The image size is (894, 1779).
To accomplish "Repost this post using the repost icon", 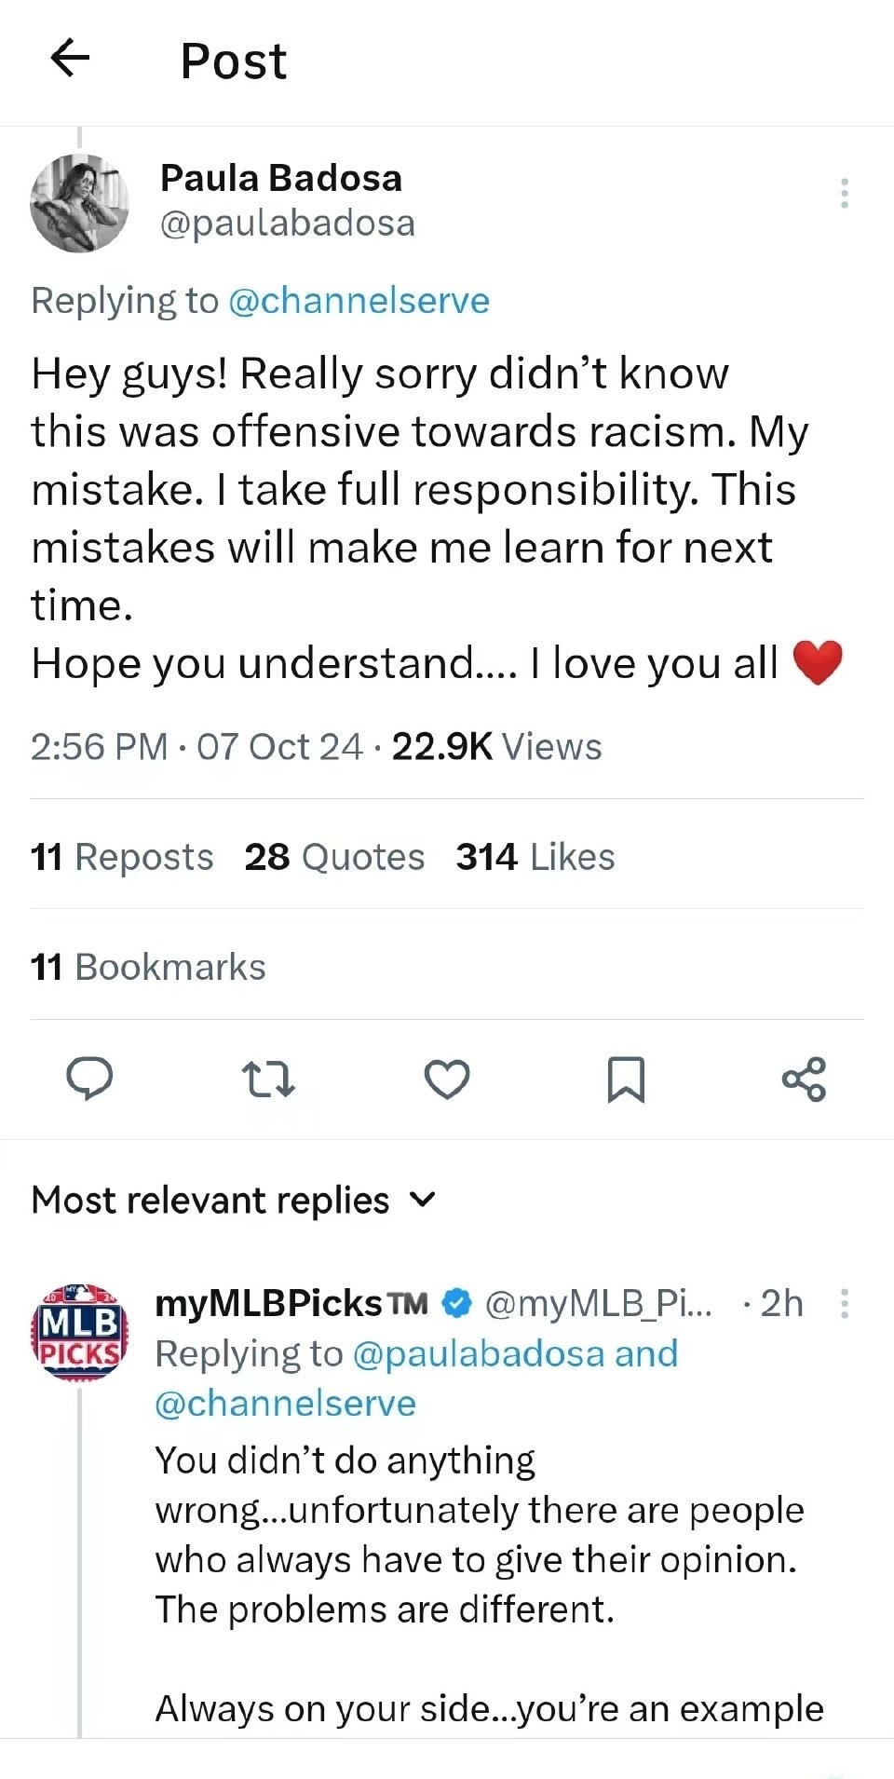I will tap(268, 1080).
